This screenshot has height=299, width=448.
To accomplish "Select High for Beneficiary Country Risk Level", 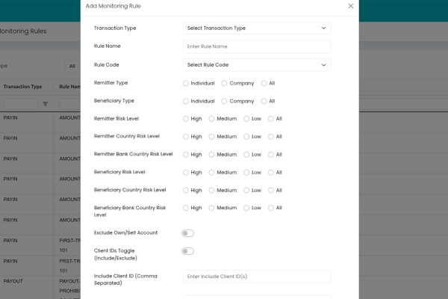I will 186,191.
